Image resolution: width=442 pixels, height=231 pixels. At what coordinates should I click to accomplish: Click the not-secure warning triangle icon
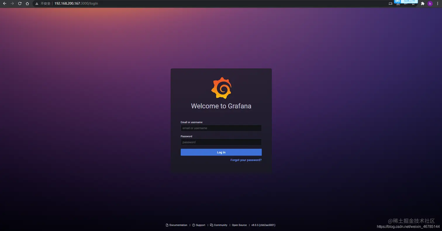(37, 4)
